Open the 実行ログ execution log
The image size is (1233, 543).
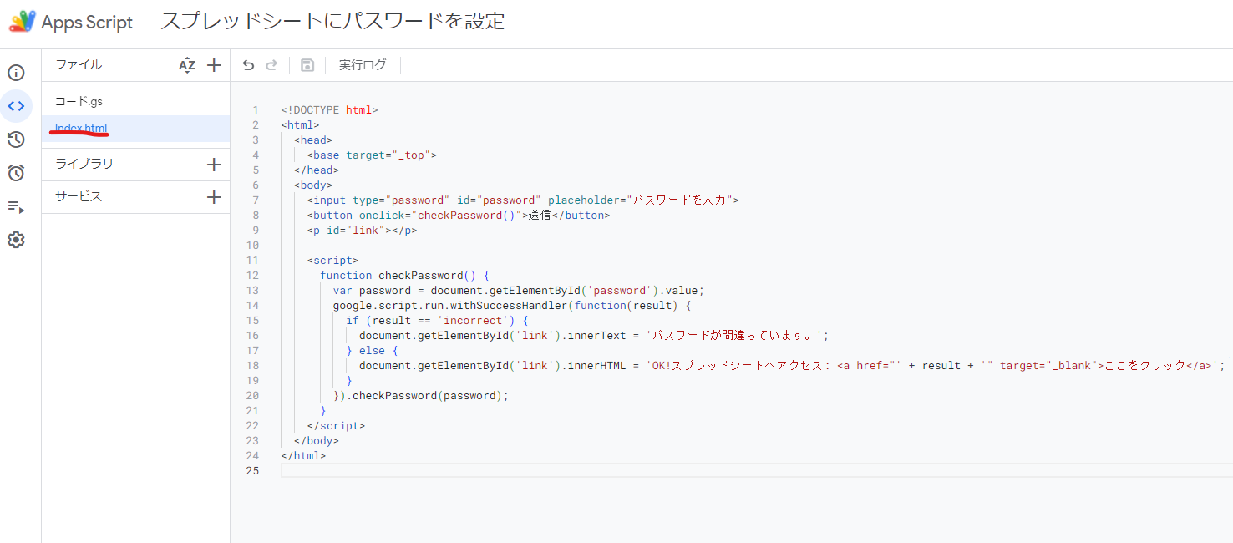point(362,63)
